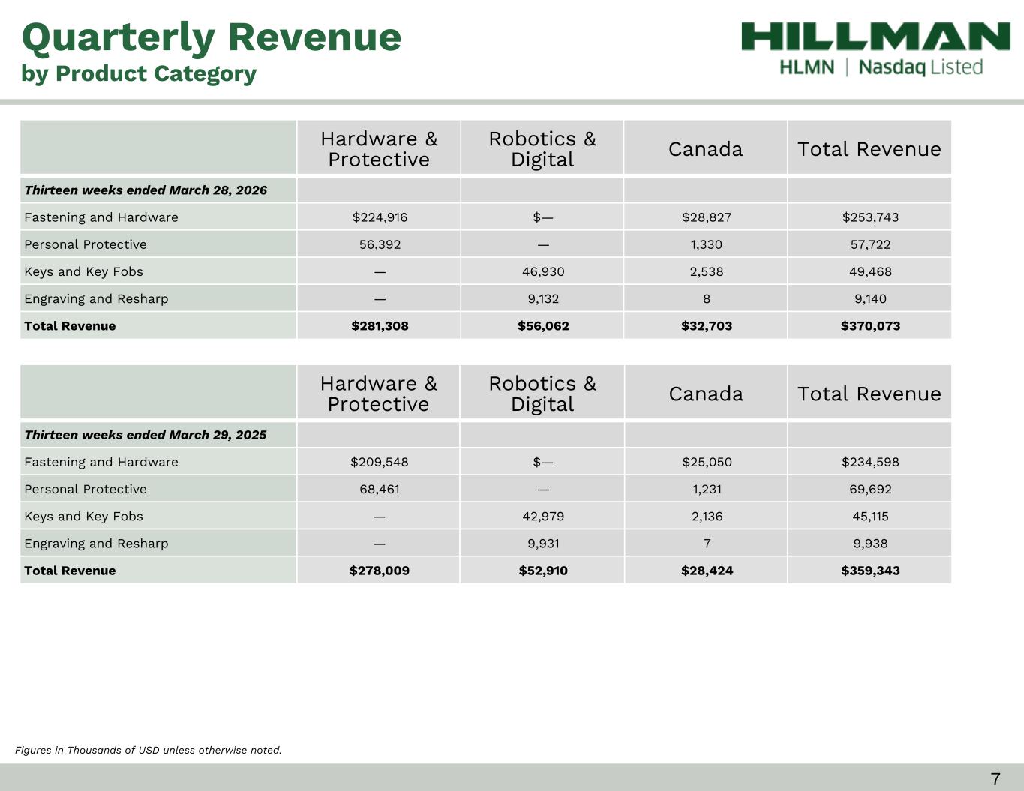Select the Thirteen weeks ended March 29, 2025 row
The width and height of the screenshot is (1024, 791).
click(146, 435)
